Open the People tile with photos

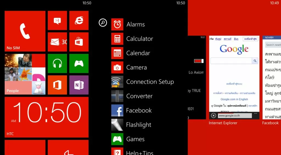(x=25, y=74)
